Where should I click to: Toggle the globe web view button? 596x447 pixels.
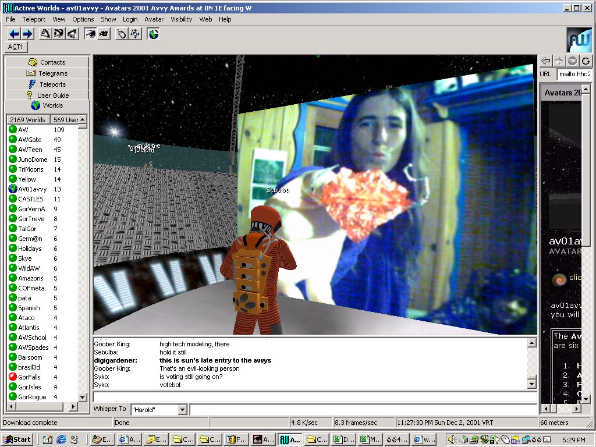click(x=153, y=34)
